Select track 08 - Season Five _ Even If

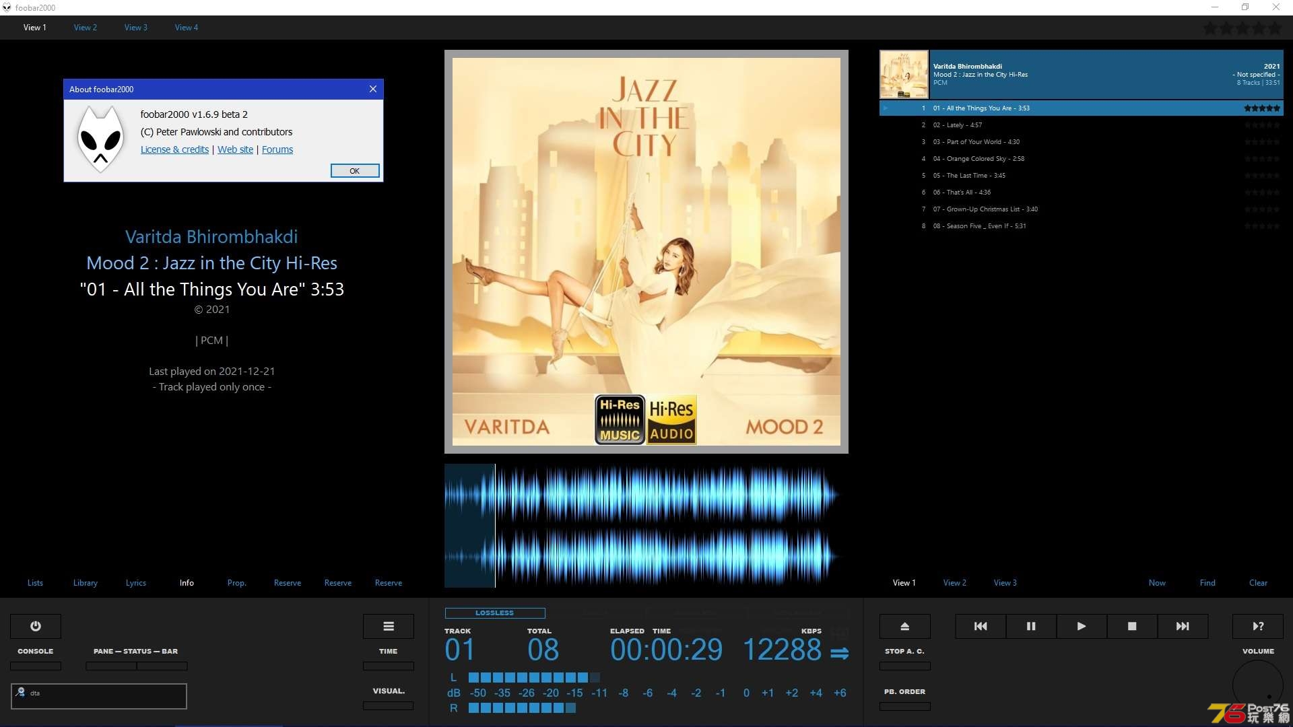click(1081, 226)
